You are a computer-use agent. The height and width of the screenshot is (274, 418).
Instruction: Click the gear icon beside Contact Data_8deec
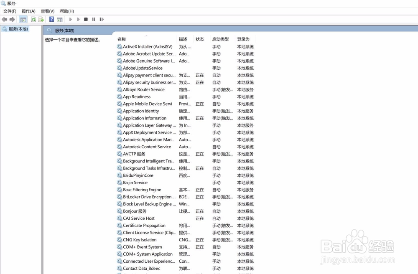click(120, 269)
